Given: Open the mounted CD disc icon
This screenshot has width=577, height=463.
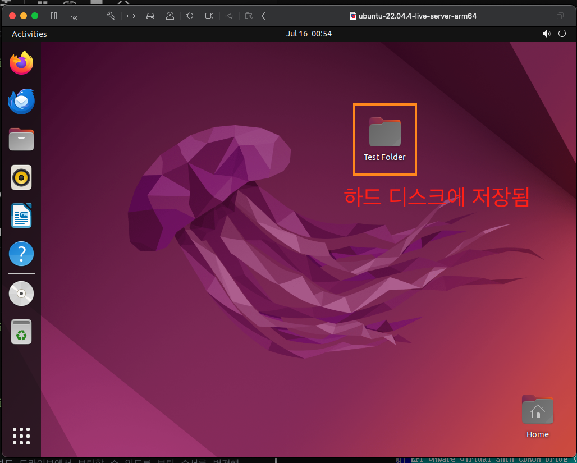Looking at the screenshot, I should pyautogui.click(x=21, y=294).
